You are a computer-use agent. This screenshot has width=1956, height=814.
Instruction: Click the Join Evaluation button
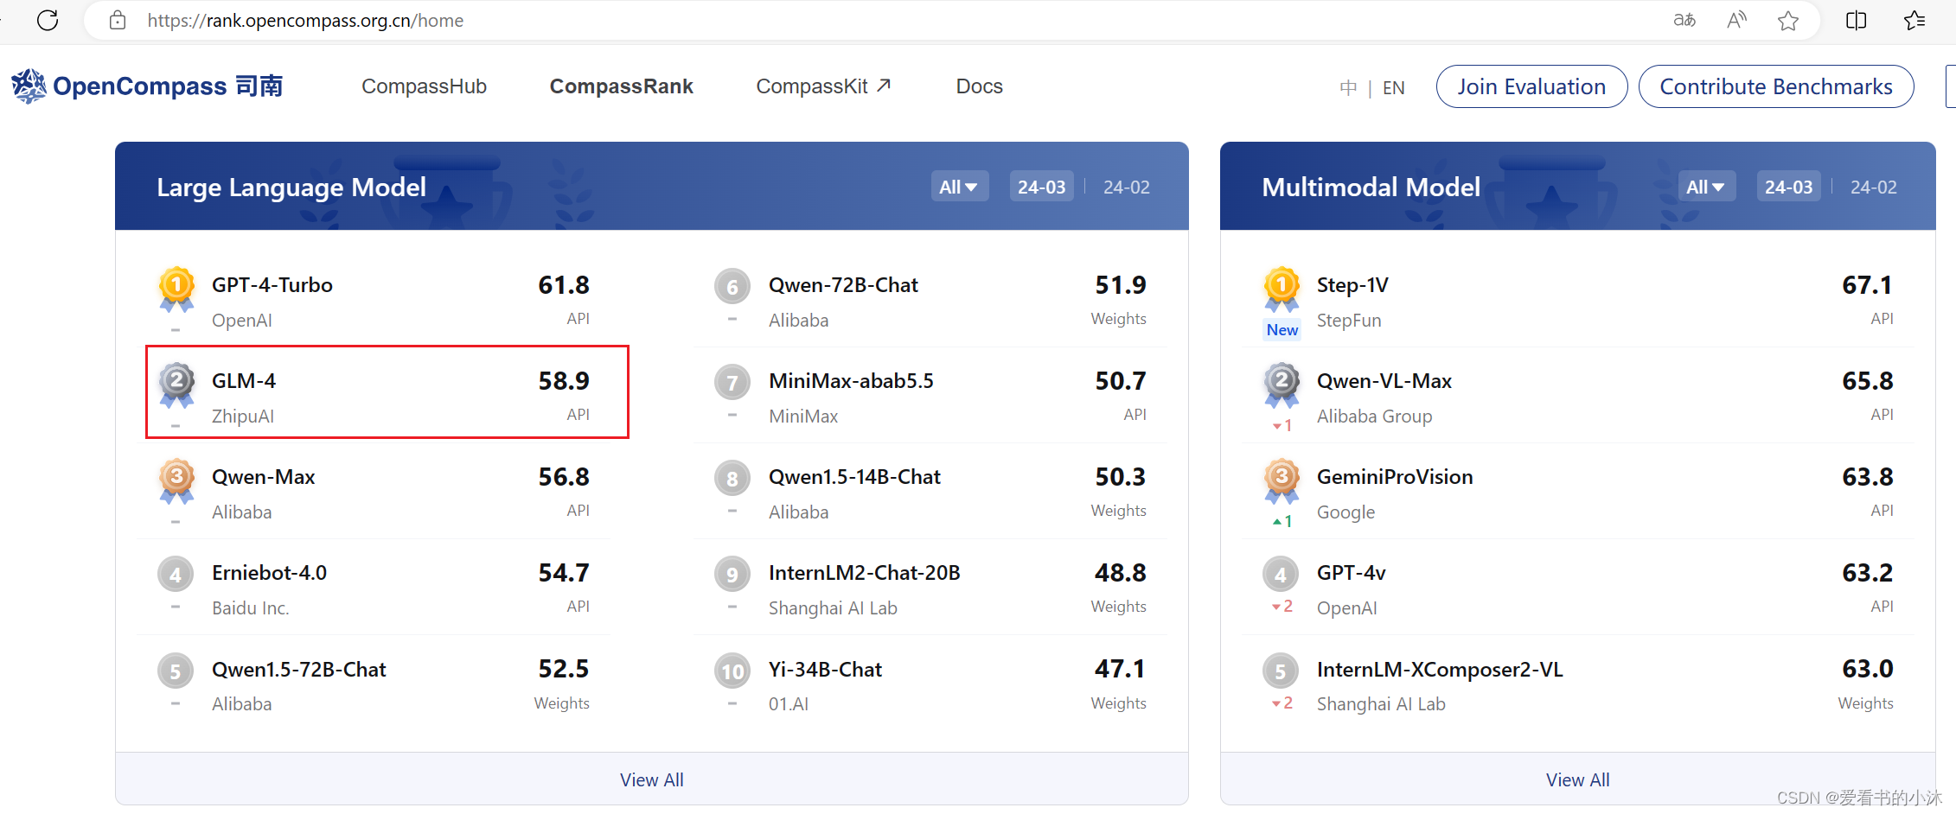pos(1531,86)
